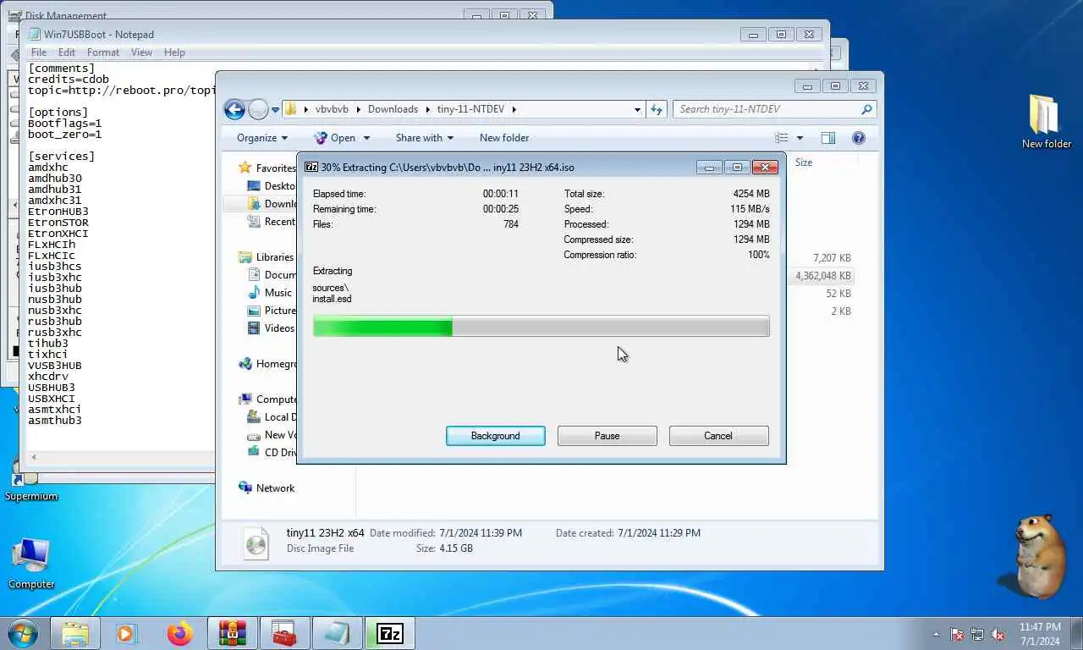The width and height of the screenshot is (1083, 650).
Task: Click the 7-Zip extraction progress bar
Action: coord(541,327)
